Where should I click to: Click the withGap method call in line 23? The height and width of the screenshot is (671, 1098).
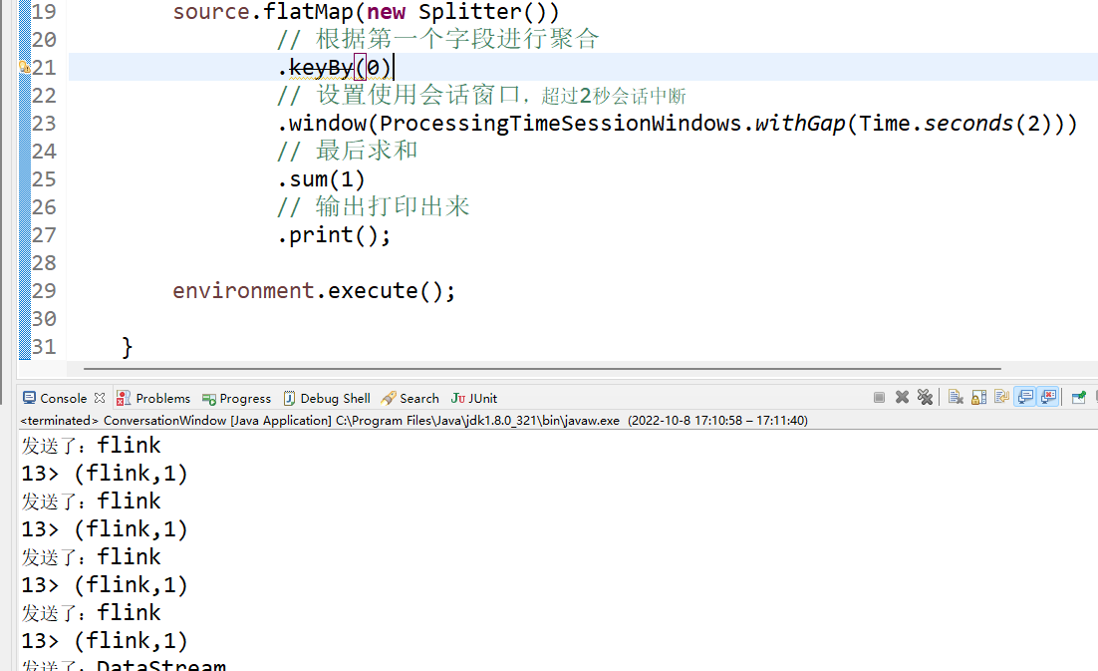click(800, 124)
